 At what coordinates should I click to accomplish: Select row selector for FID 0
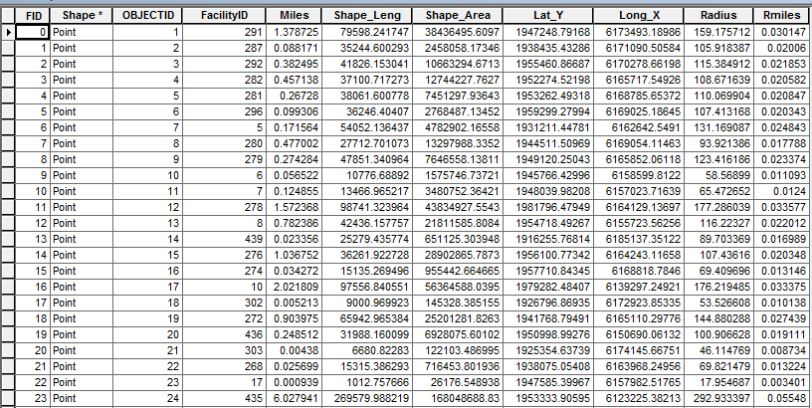[x=8, y=32]
